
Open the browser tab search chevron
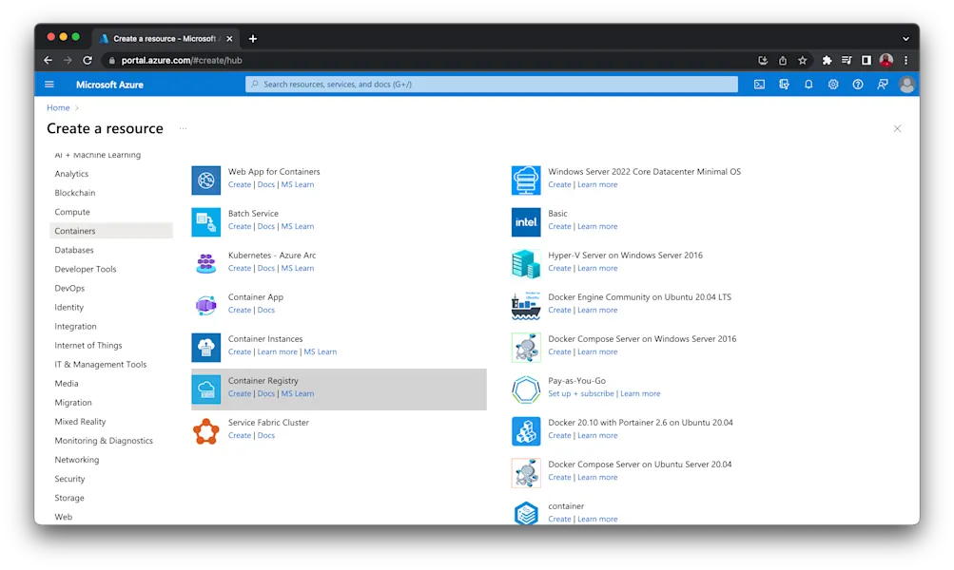click(x=904, y=38)
